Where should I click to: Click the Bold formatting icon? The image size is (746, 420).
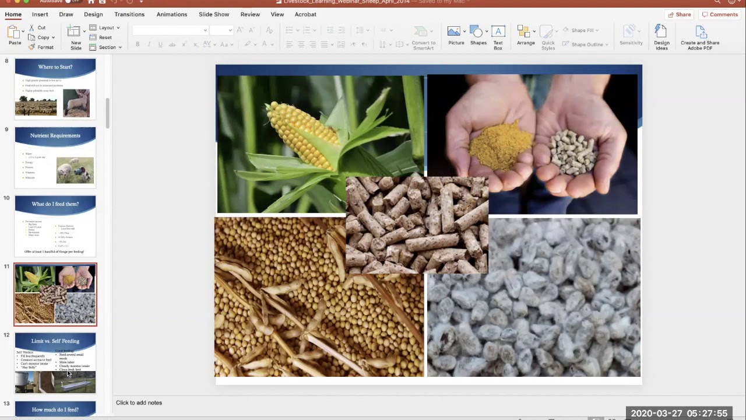[x=138, y=44]
